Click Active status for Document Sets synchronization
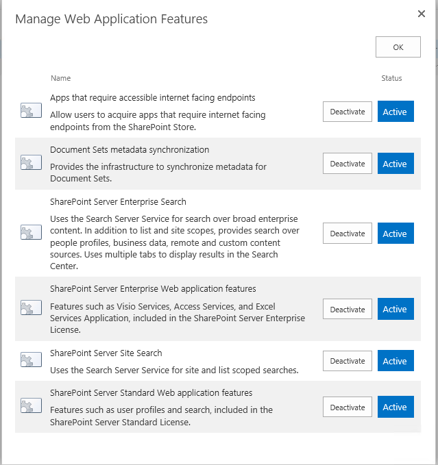This screenshot has width=438, height=465. (x=395, y=164)
